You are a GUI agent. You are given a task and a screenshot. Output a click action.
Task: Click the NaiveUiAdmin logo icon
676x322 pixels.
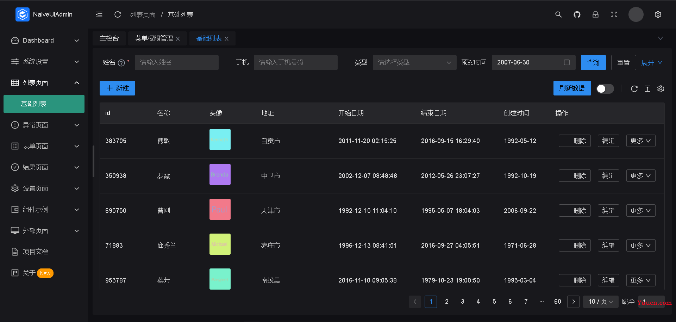tap(23, 14)
